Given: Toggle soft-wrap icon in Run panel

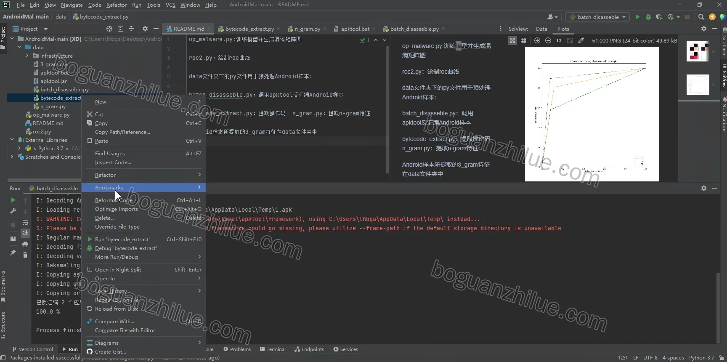Looking at the screenshot, I should click(25, 222).
